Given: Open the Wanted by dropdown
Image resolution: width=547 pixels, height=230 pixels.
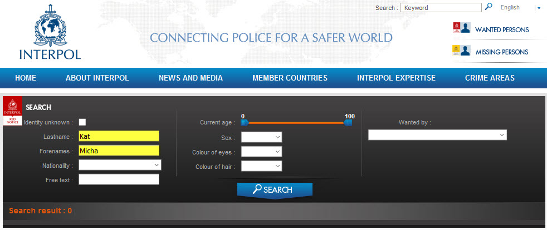Looking at the screenshot, I should point(437,135).
